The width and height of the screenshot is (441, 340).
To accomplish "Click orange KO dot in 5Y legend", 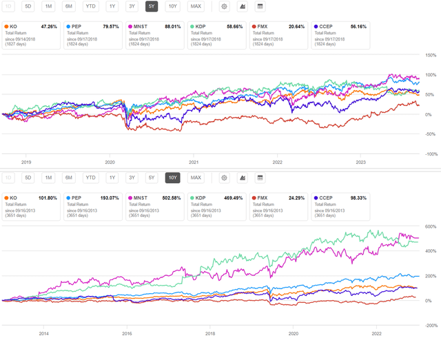I will (6, 26).
